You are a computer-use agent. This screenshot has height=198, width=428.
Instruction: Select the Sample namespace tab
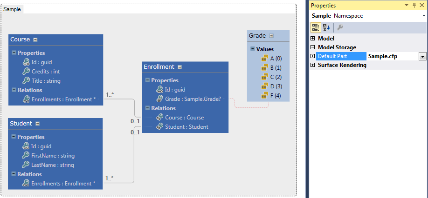(12, 9)
